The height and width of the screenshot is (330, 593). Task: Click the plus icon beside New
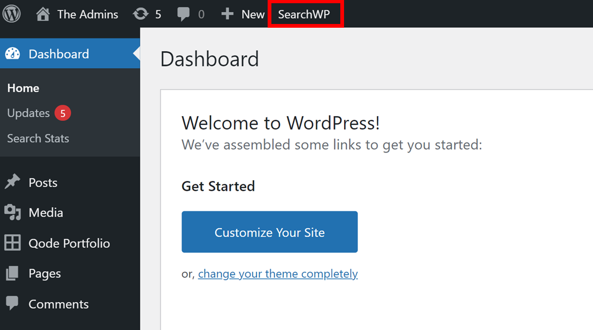227,14
